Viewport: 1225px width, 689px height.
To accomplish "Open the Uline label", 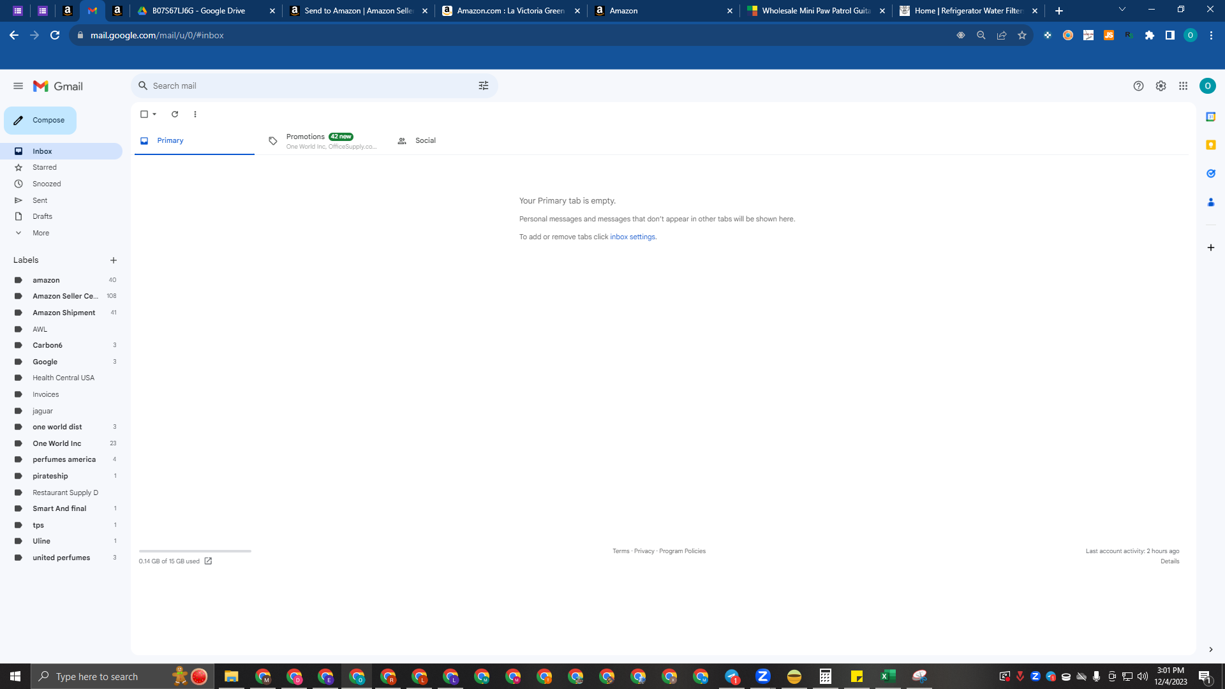I will point(61,542).
